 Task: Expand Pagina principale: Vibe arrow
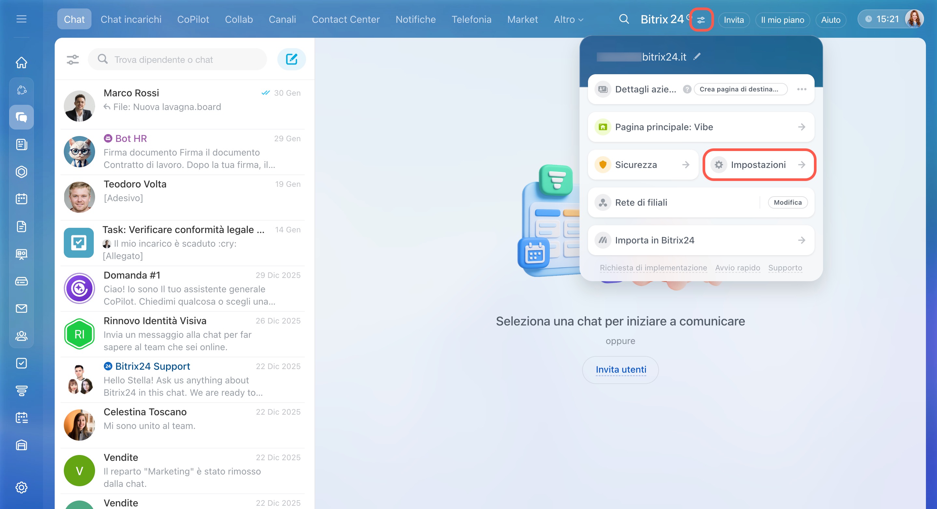[802, 127]
